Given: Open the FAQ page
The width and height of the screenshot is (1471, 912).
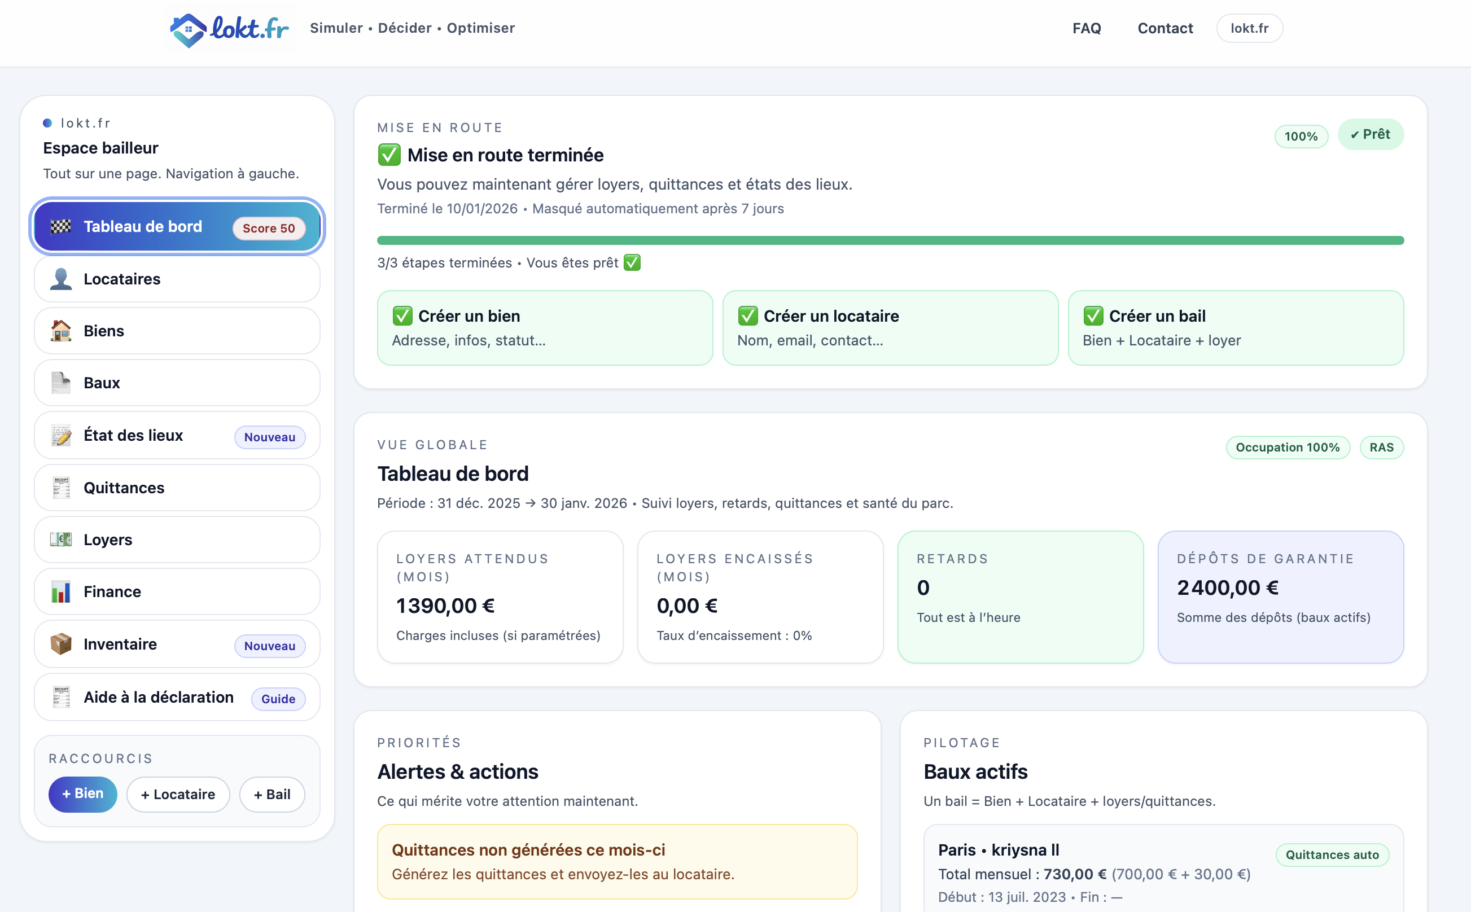Looking at the screenshot, I should tap(1086, 28).
